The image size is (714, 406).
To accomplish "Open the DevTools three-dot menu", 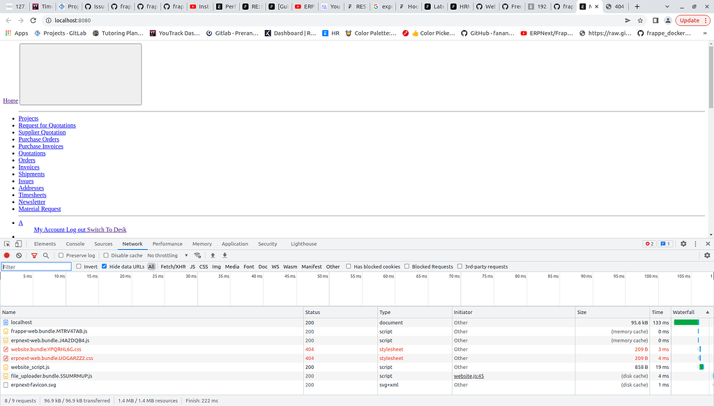I will tap(695, 243).
